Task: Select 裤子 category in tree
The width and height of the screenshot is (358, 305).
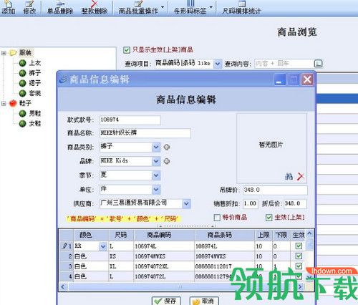Action: coord(34,73)
